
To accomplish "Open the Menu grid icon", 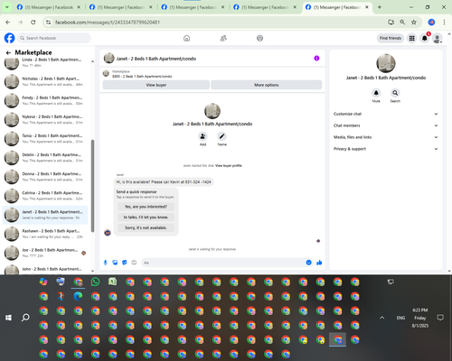I will (411, 38).
